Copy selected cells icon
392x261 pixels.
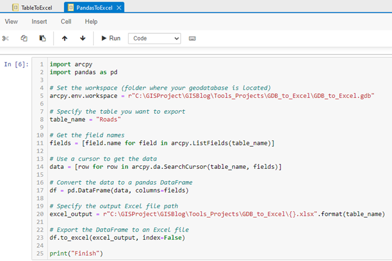[24, 38]
